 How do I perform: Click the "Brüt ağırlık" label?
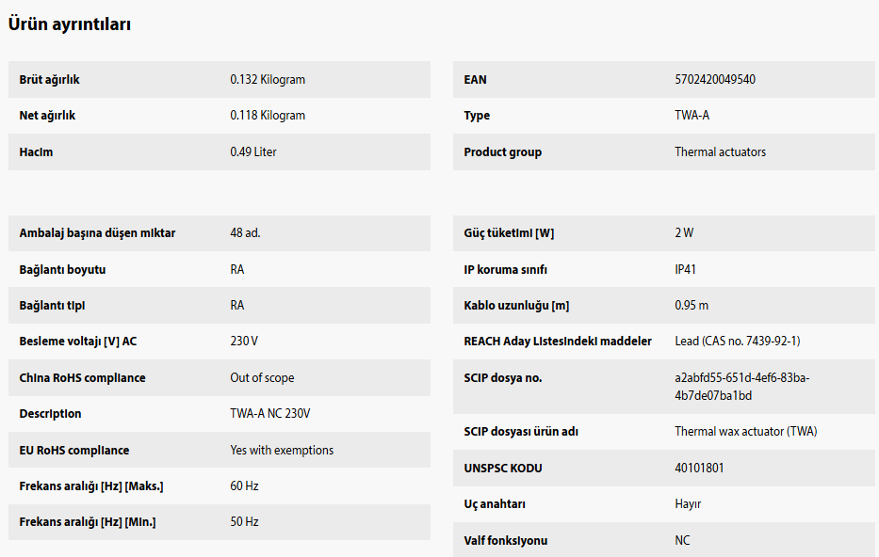click(x=49, y=80)
